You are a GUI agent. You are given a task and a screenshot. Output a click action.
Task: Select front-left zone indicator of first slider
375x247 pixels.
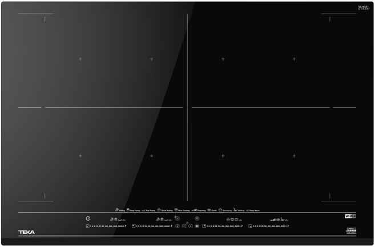coord(87,226)
